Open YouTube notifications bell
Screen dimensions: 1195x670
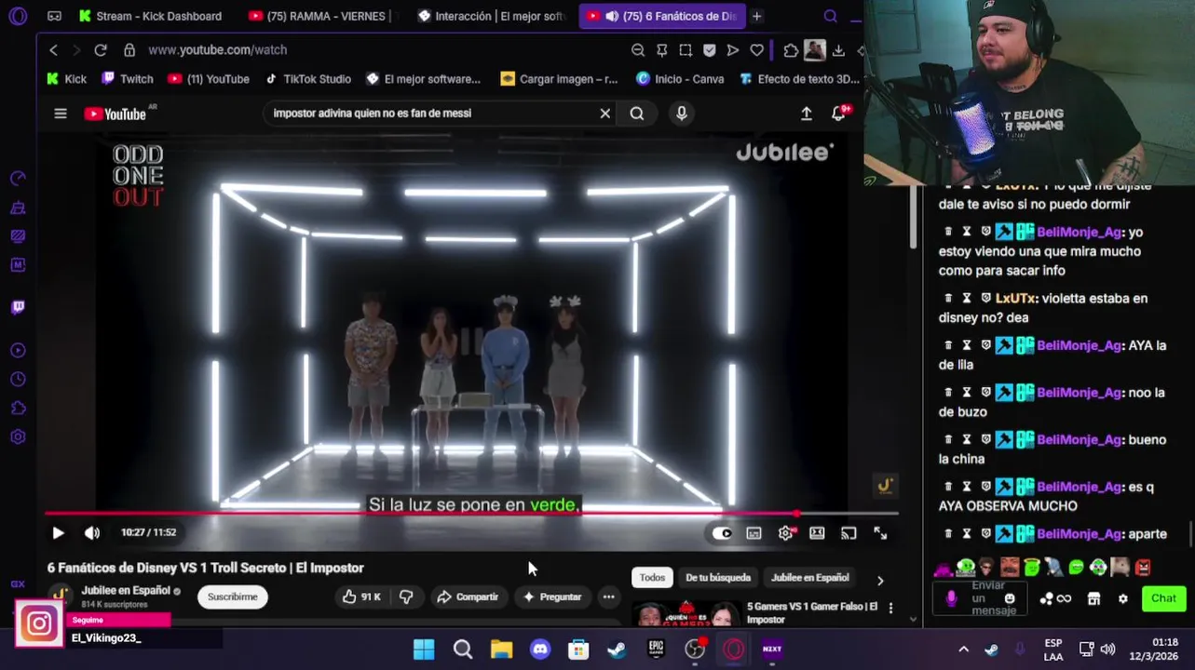tap(838, 114)
